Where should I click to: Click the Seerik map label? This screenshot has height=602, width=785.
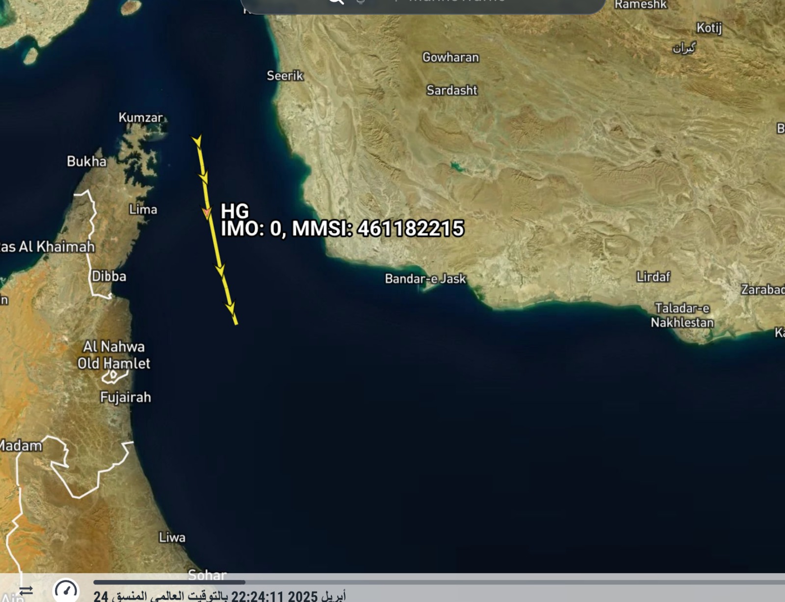285,75
